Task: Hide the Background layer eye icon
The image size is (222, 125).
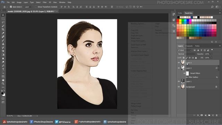Action: (x=179, y=87)
